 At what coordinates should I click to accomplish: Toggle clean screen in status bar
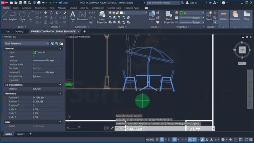pos(246,139)
